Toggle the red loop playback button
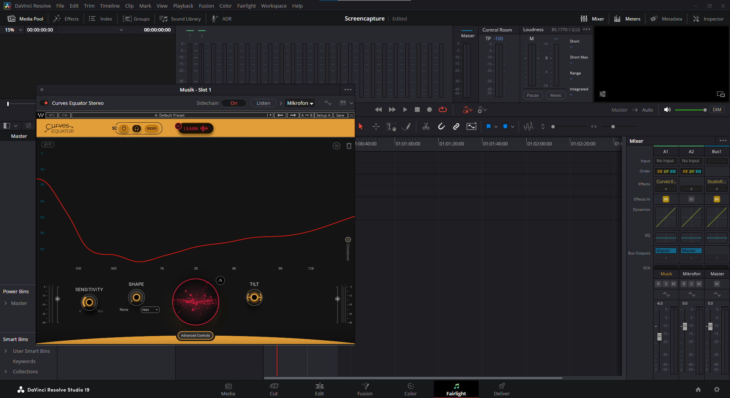The width and height of the screenshot is (730, 398). 443,110
